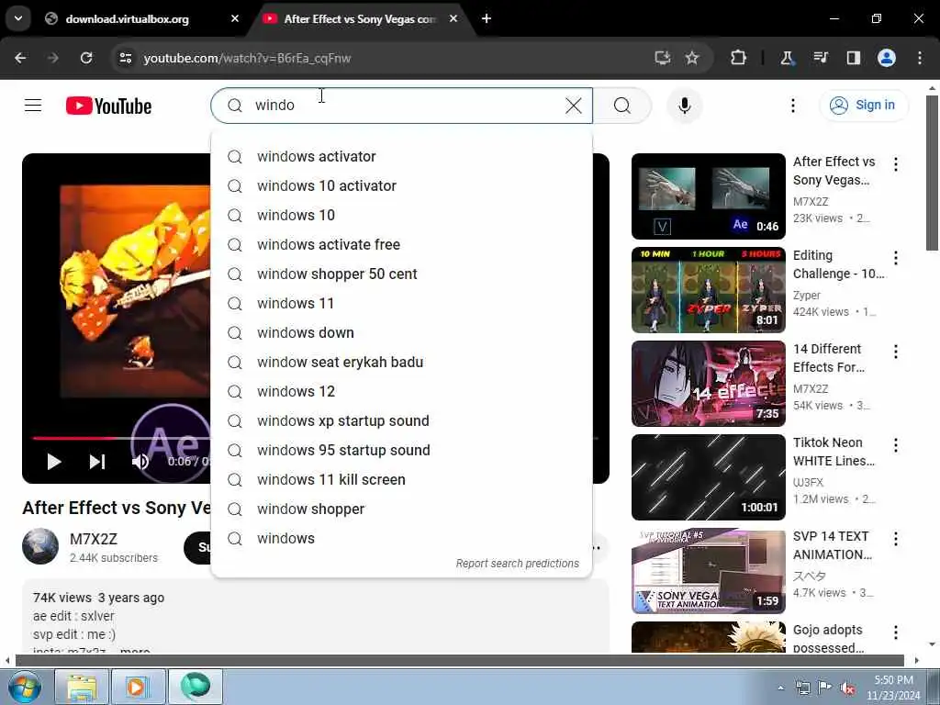This screenshot has height=705, width=940.
Task: Bookmark this page with the star
Action: coord(692,58)
